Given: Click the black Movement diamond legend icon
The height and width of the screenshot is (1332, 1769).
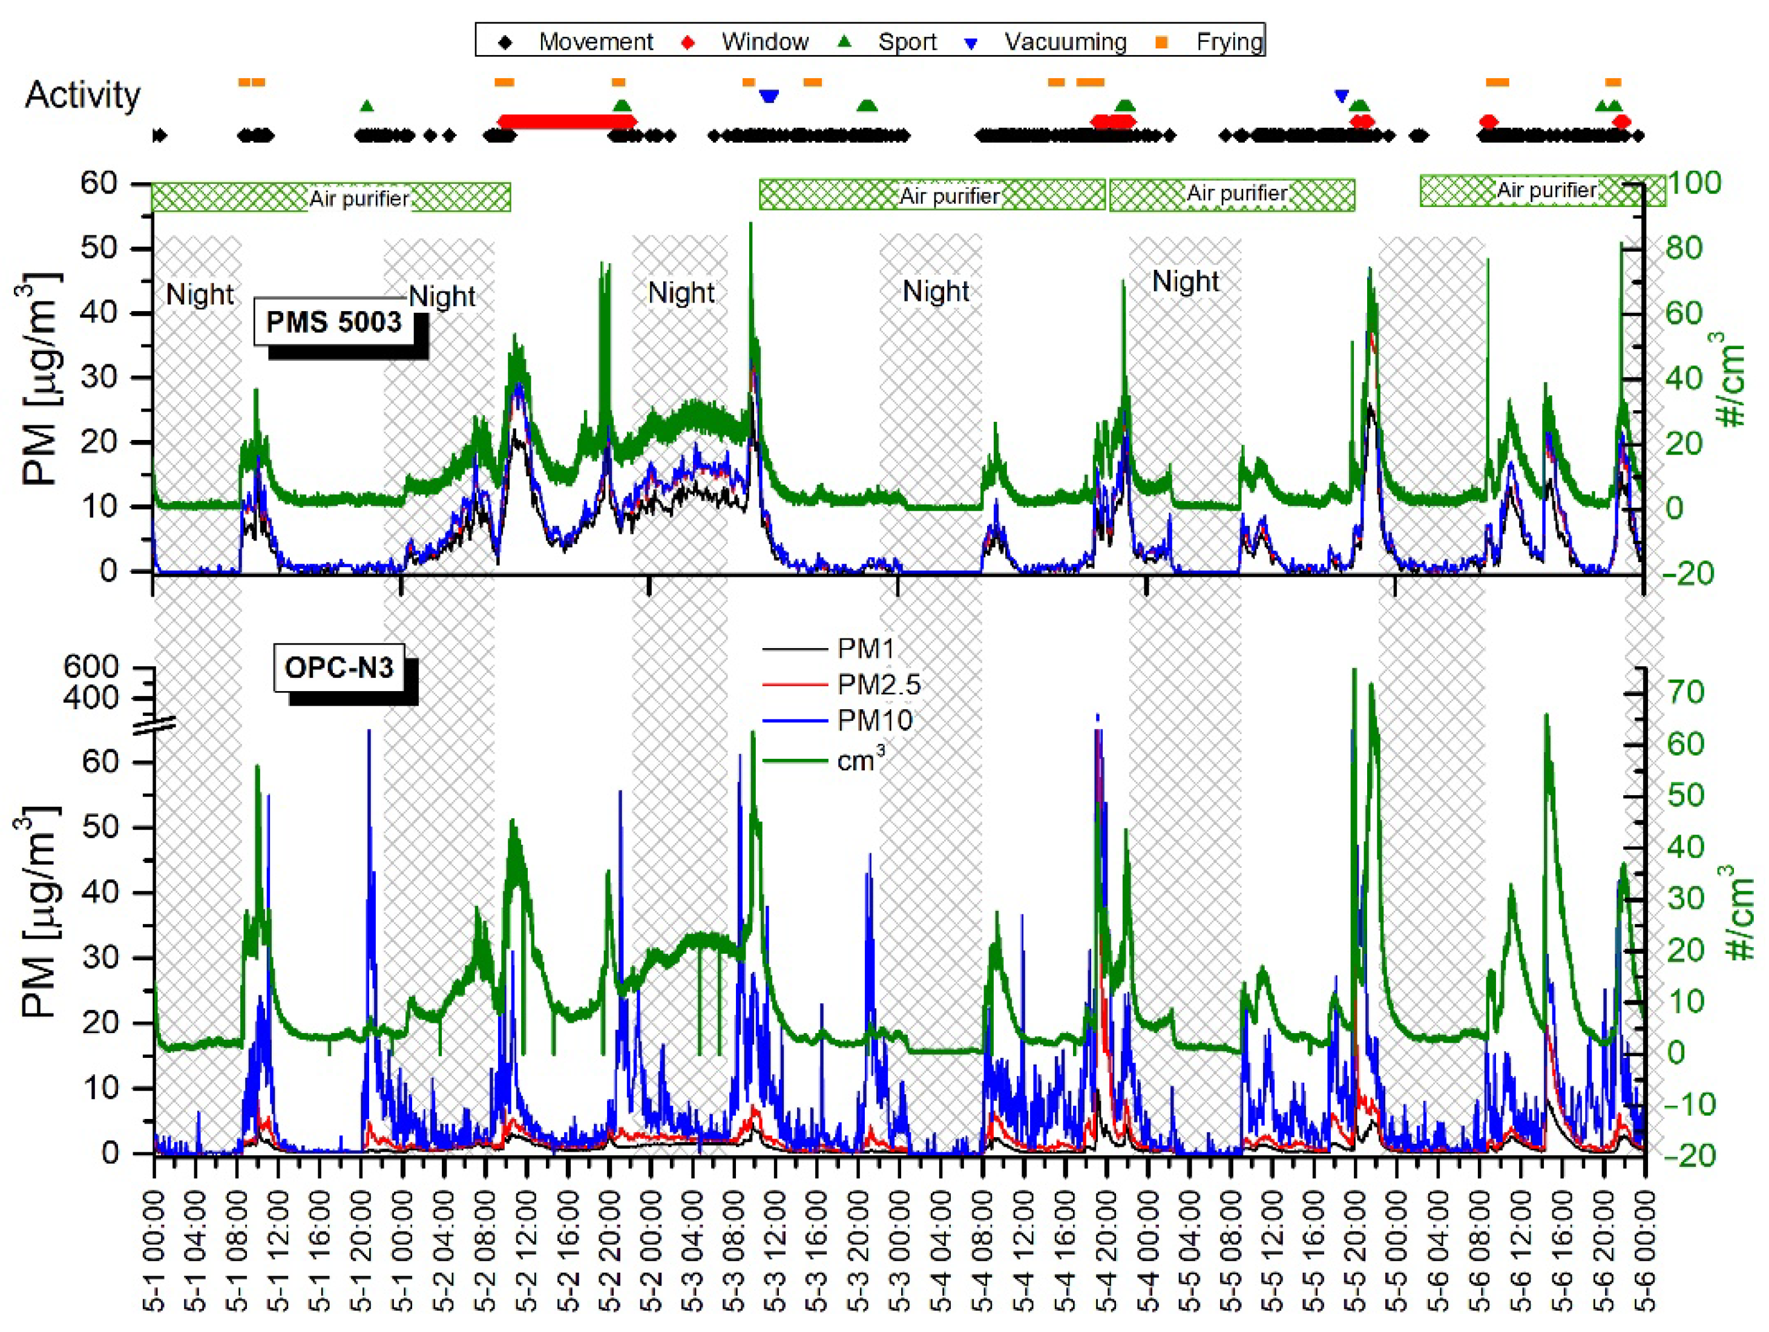Looking at the screenshot, I should [x=505, y=42].
